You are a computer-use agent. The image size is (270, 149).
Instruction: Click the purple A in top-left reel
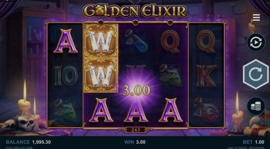coord(65,41)
